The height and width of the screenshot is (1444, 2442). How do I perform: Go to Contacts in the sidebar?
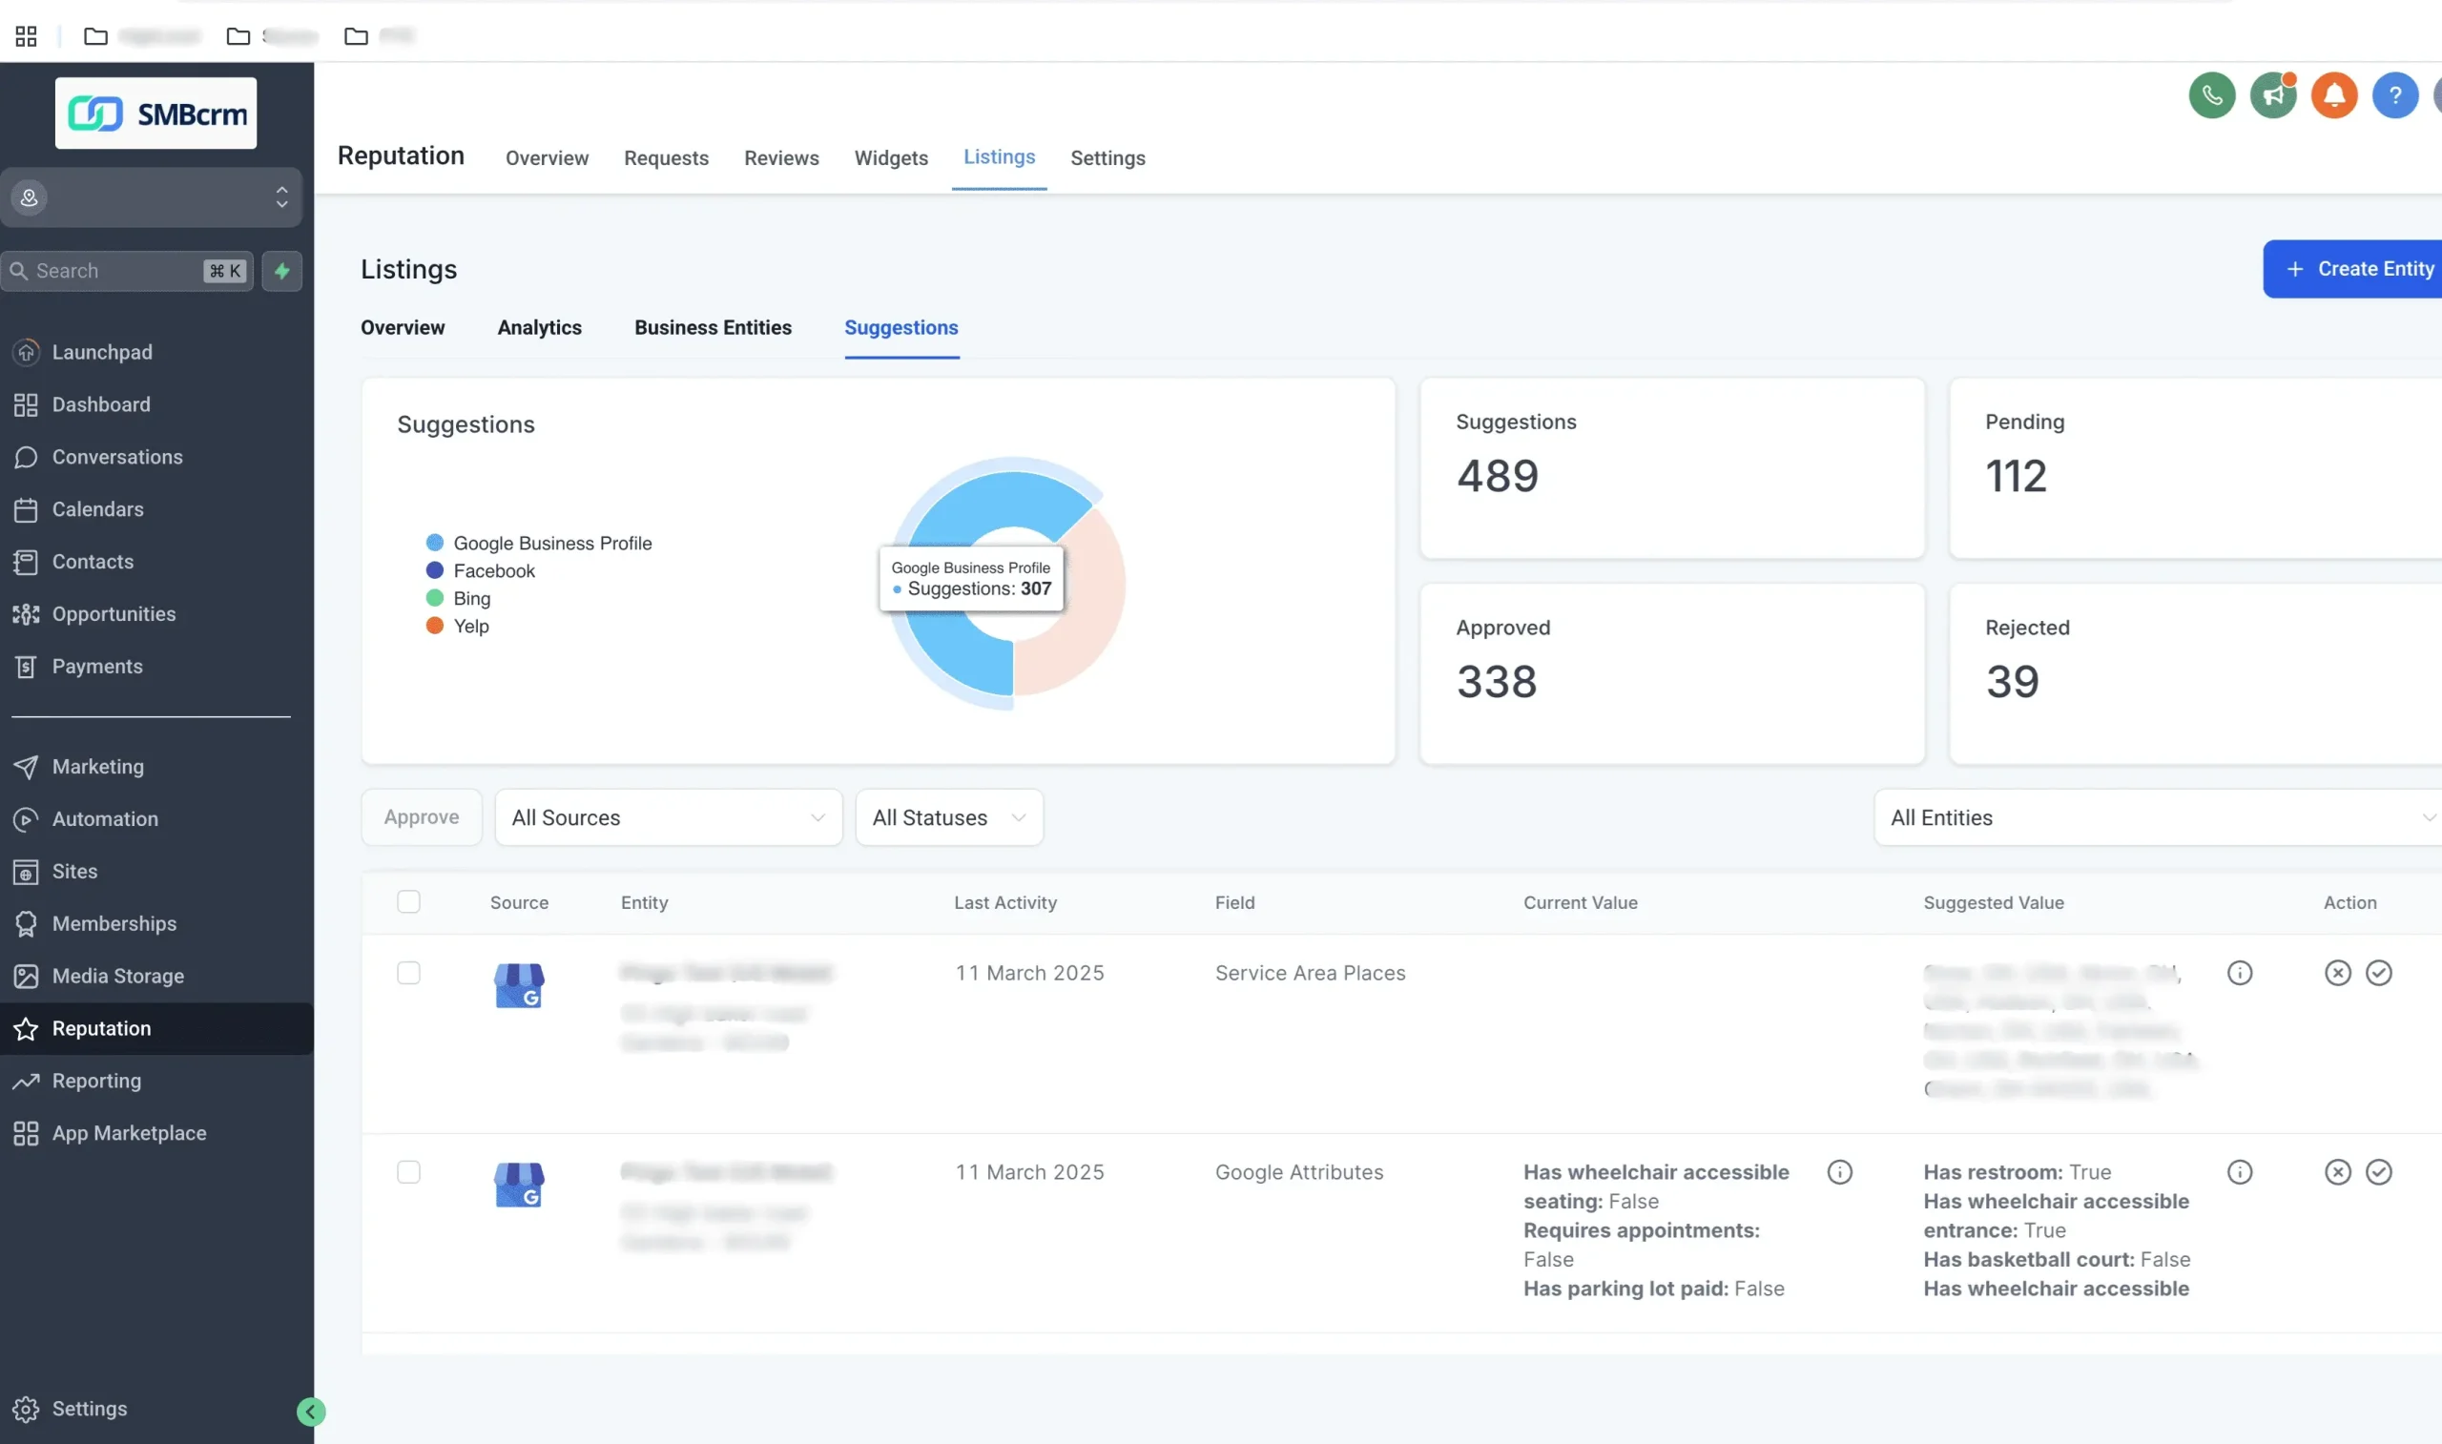(93, 563)
